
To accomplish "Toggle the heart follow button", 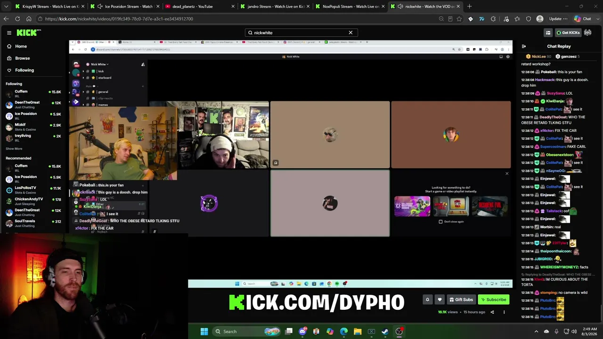I will (x=440, y=299).
